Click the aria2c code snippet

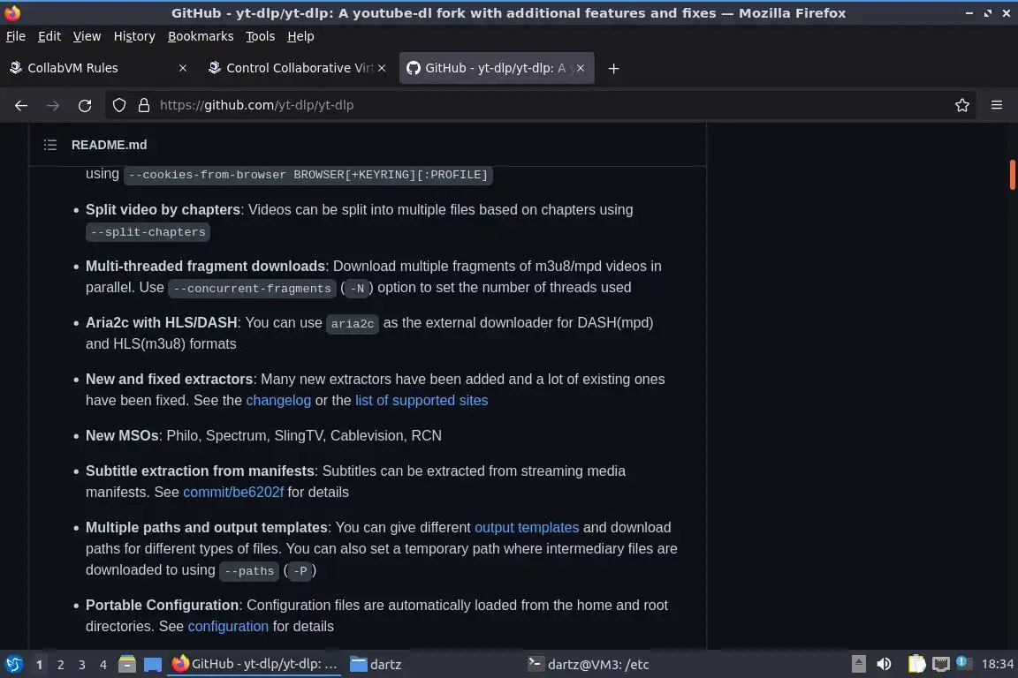coord(353,324)
